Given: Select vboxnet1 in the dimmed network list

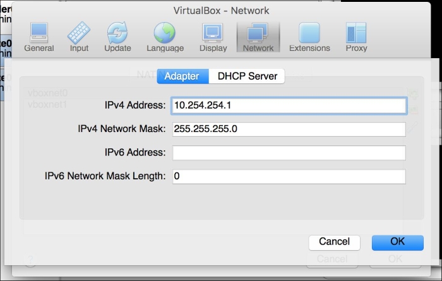Looking at the screenshot, I should click(47, 105).
